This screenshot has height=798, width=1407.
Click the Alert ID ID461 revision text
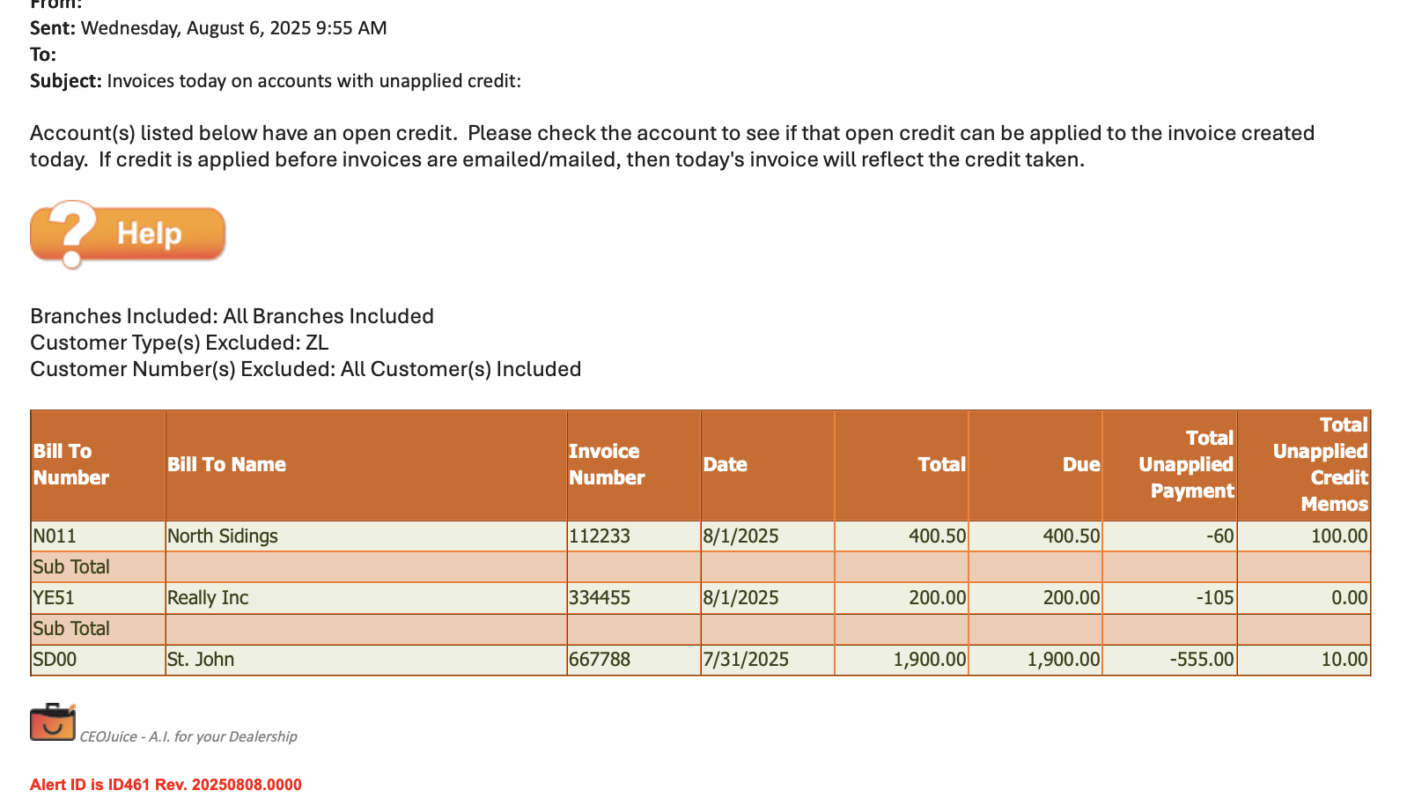[166, 785]
